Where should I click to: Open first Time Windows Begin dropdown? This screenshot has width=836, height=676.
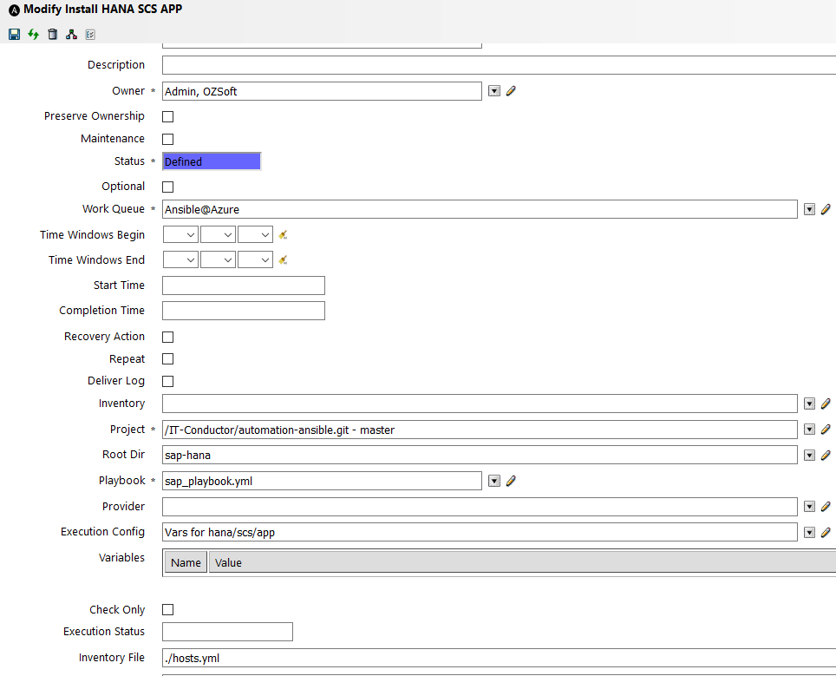coord(180,235)
